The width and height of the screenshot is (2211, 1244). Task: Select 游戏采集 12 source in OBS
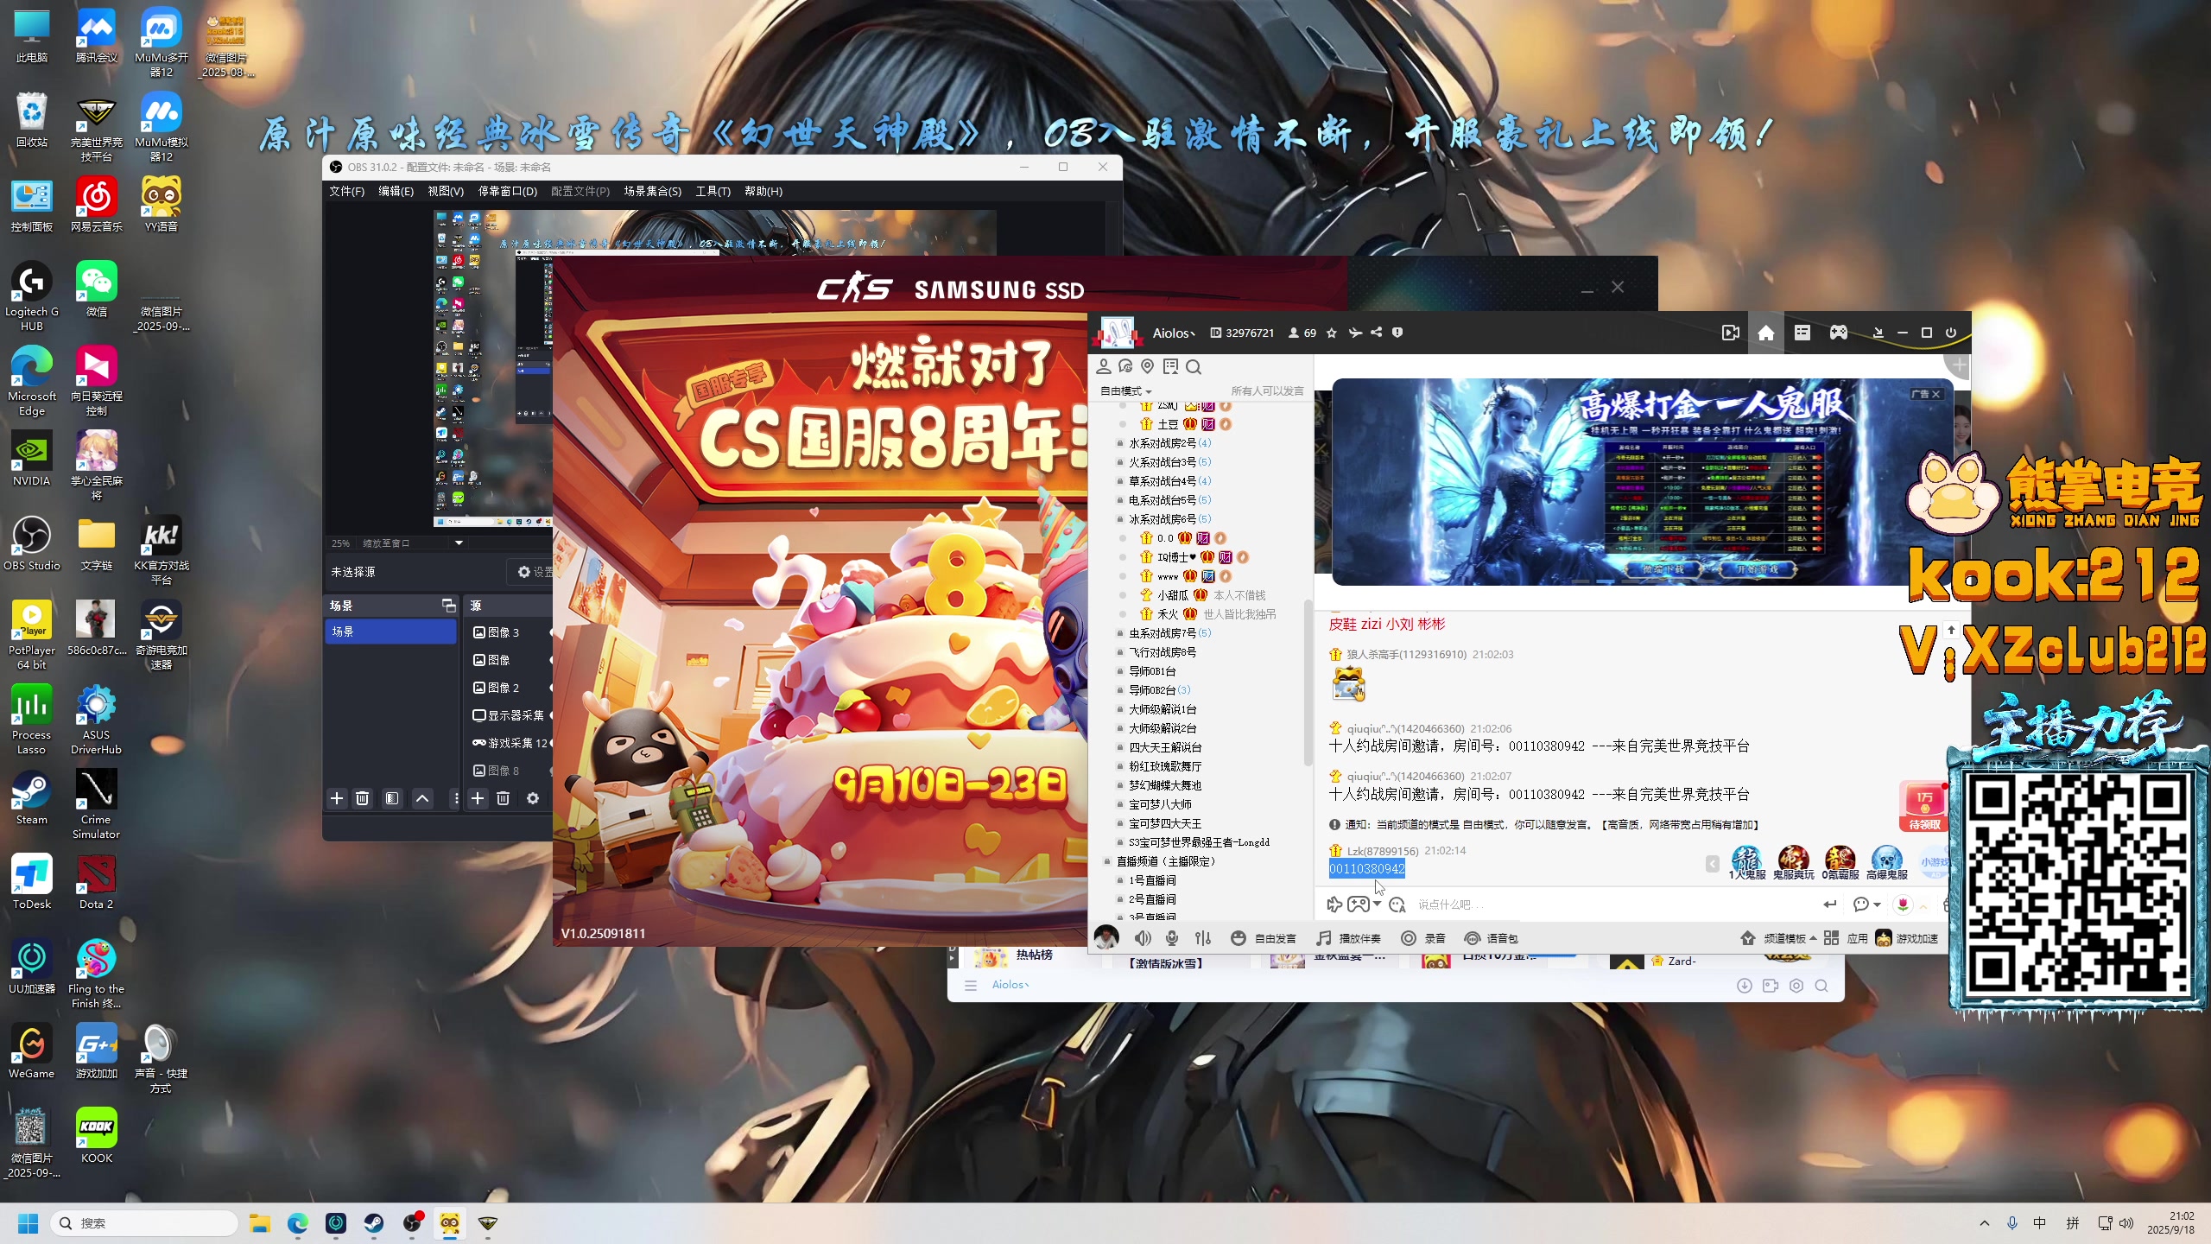point(511,743)
